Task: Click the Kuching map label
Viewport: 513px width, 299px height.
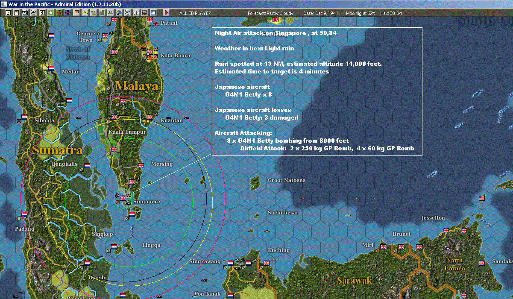Action: [x=278, y=250]
